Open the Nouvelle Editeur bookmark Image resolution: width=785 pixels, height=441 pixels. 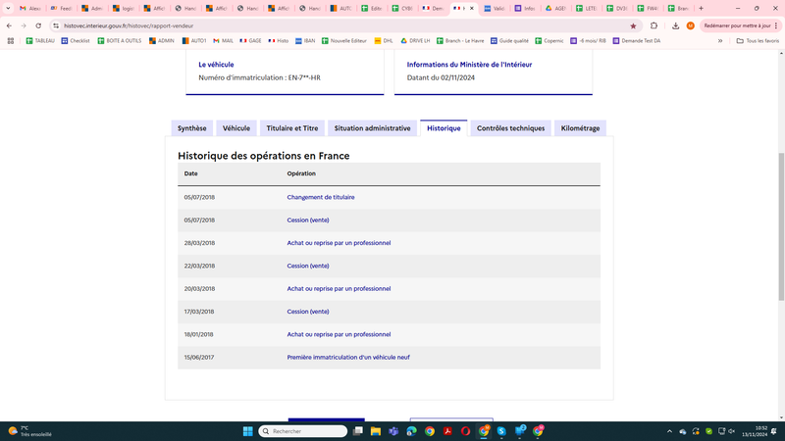(x=344, y=41)
